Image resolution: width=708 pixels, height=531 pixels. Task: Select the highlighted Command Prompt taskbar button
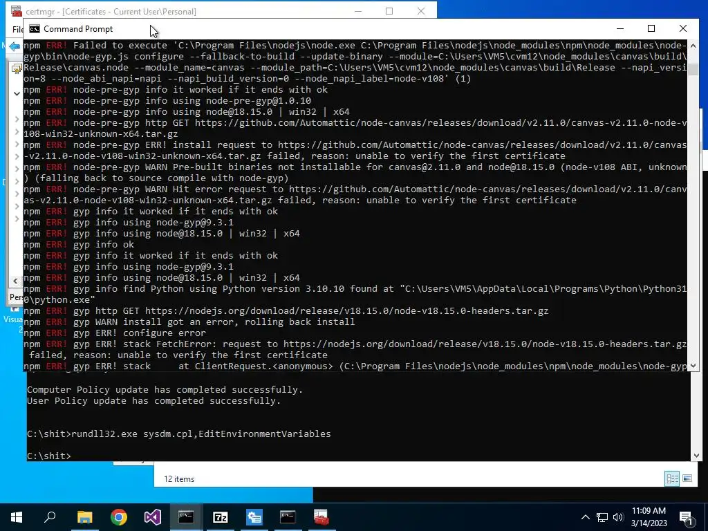186,517
